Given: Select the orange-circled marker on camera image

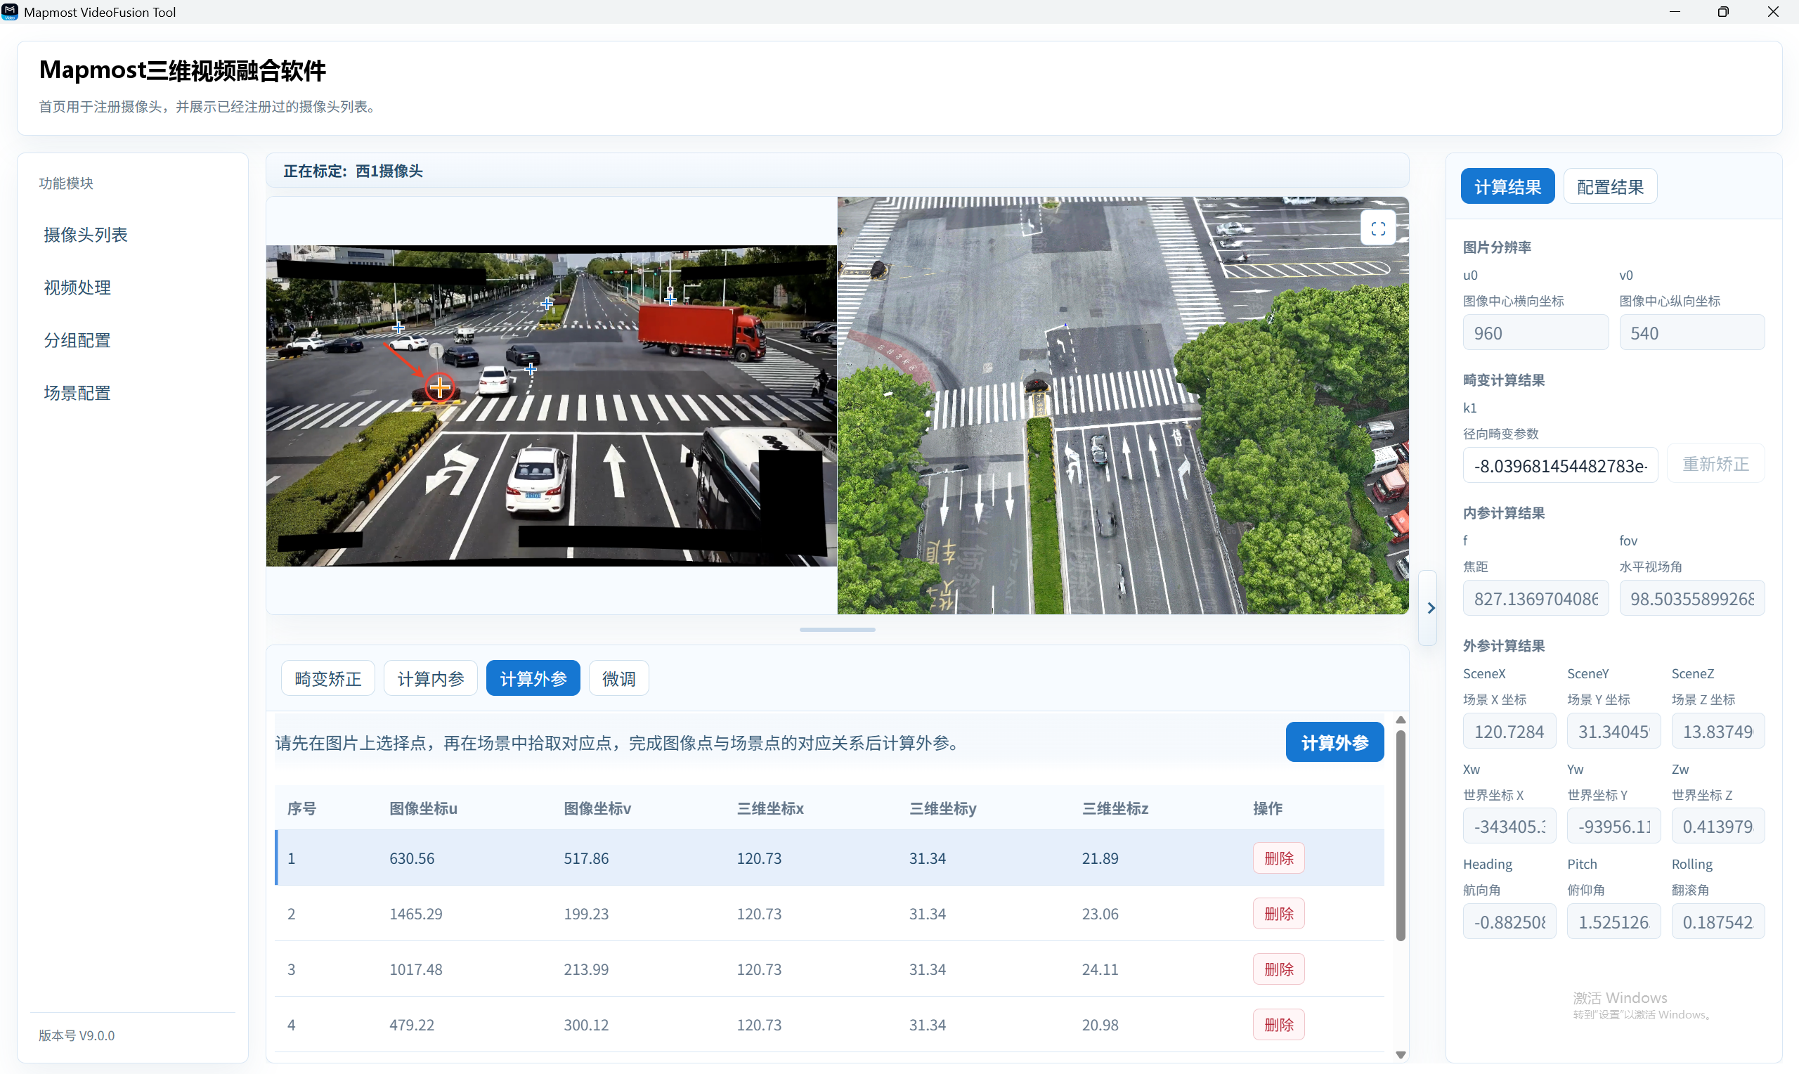Looking at the screenshot, I should pyautogui.click(x=440, y=388).
